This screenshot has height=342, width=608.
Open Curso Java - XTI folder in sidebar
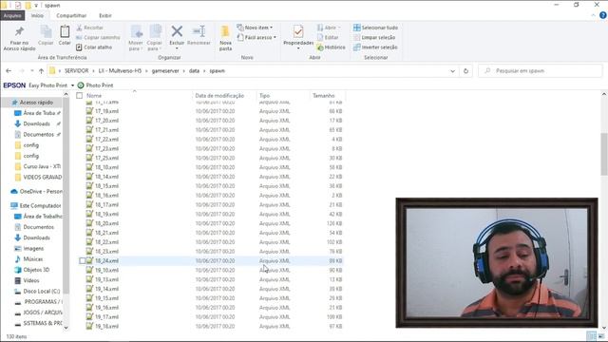tap(38, 166)
